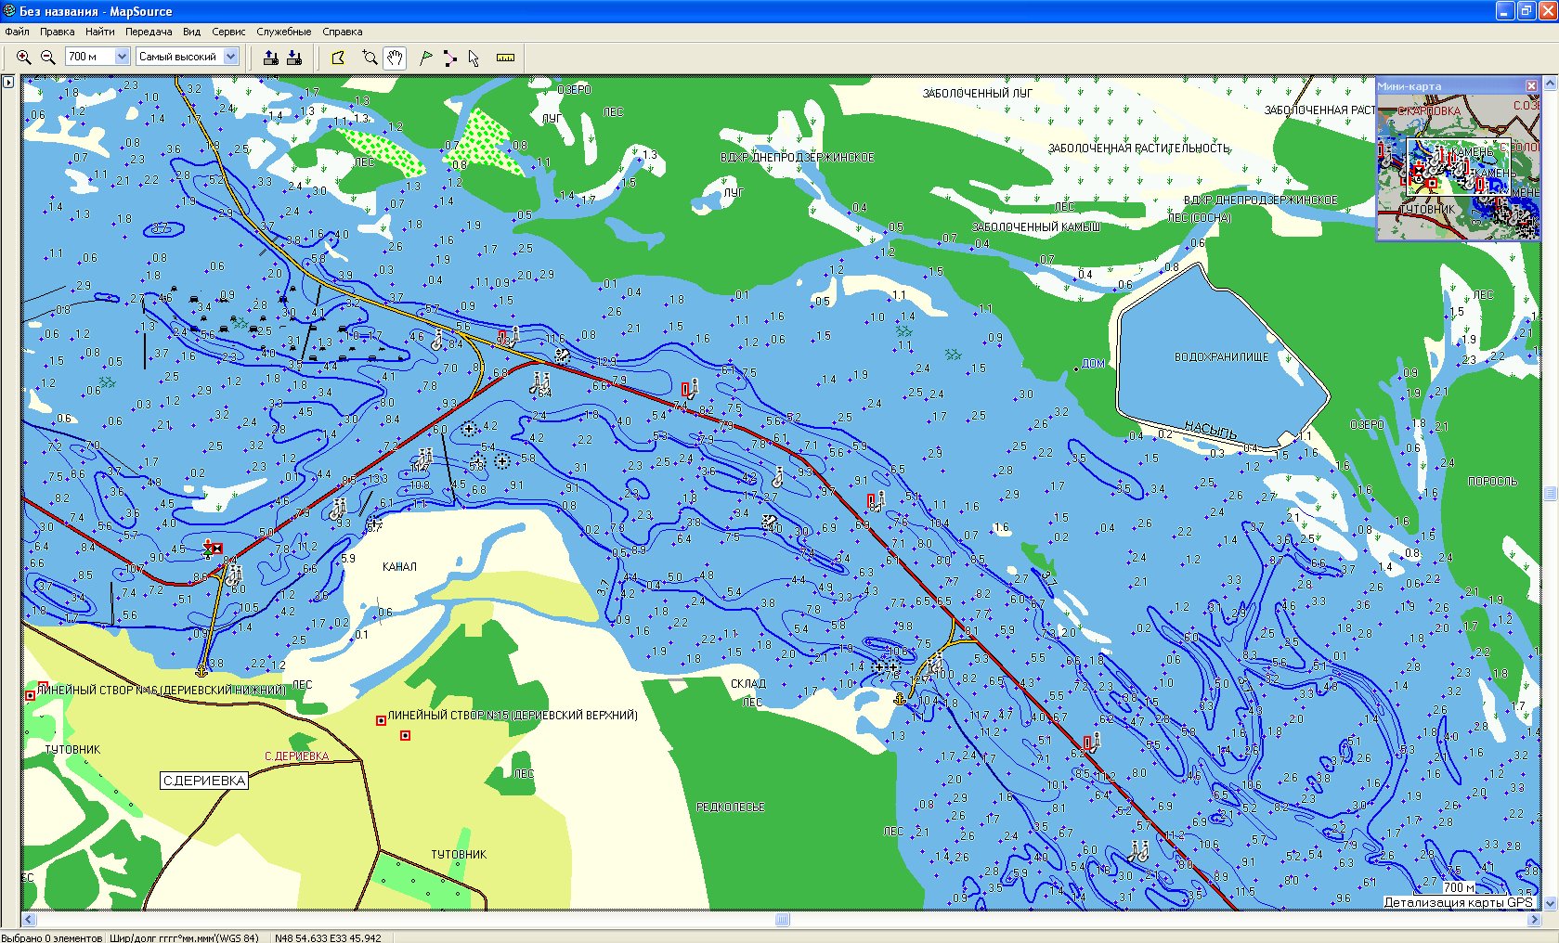Select the Route tool
Image resolution: width=1559 pixels, height=943 pixels.
(x=449, y=58)
